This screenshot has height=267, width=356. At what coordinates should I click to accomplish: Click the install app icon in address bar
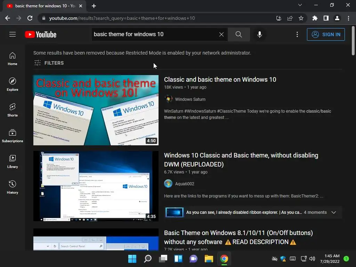[x=278, y=18]
